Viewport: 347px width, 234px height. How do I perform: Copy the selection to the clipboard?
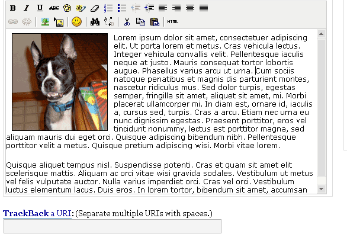pyautogui.click(x=140, y=22)
